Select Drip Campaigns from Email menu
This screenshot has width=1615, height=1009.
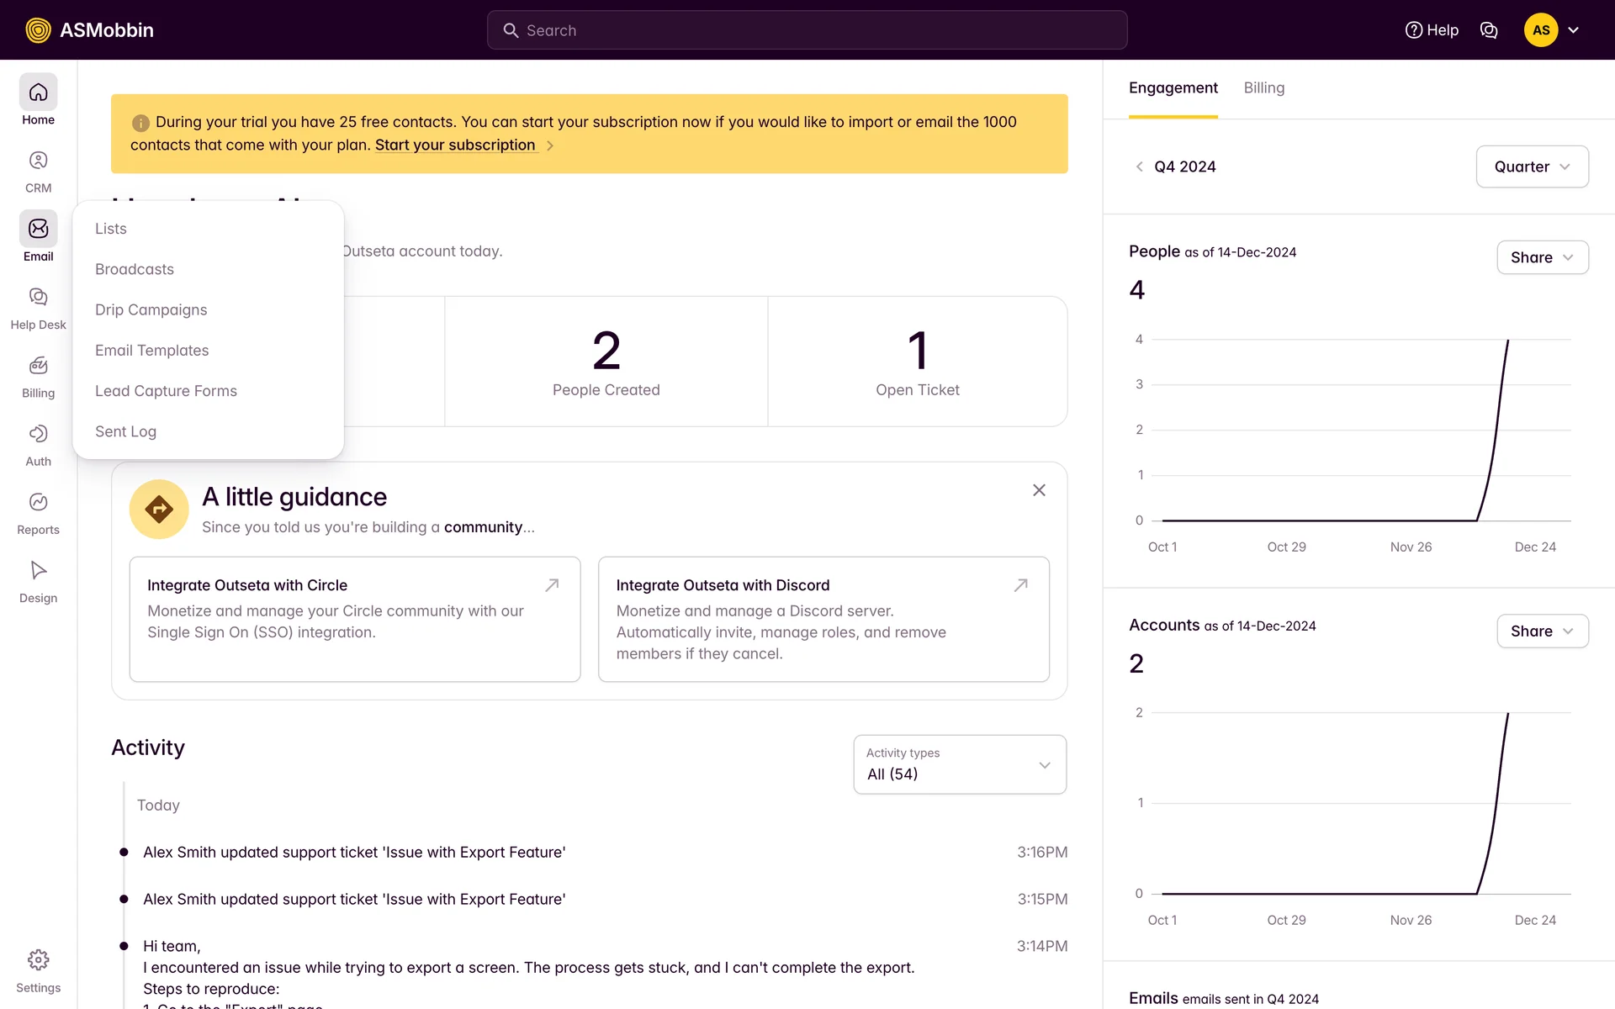[151, 309]
